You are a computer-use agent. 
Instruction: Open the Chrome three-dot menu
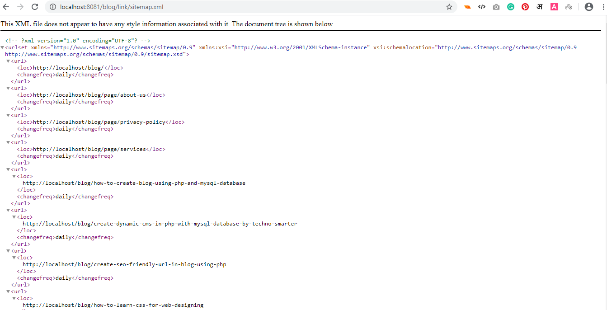(604, 7)
